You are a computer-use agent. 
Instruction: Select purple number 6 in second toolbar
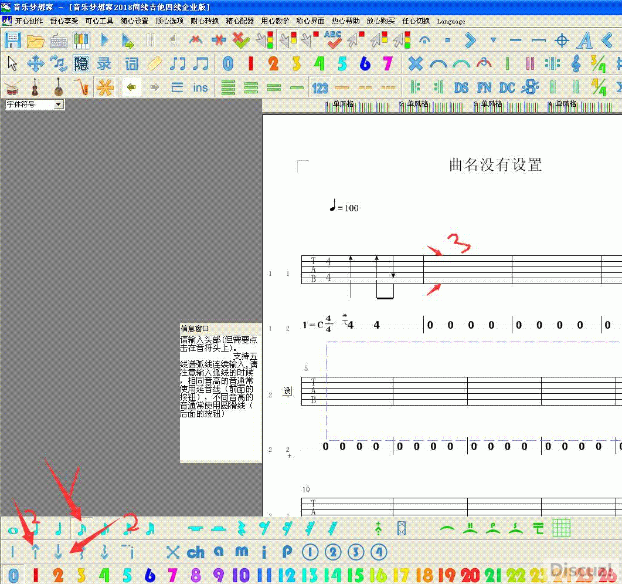tap(365, 63)
